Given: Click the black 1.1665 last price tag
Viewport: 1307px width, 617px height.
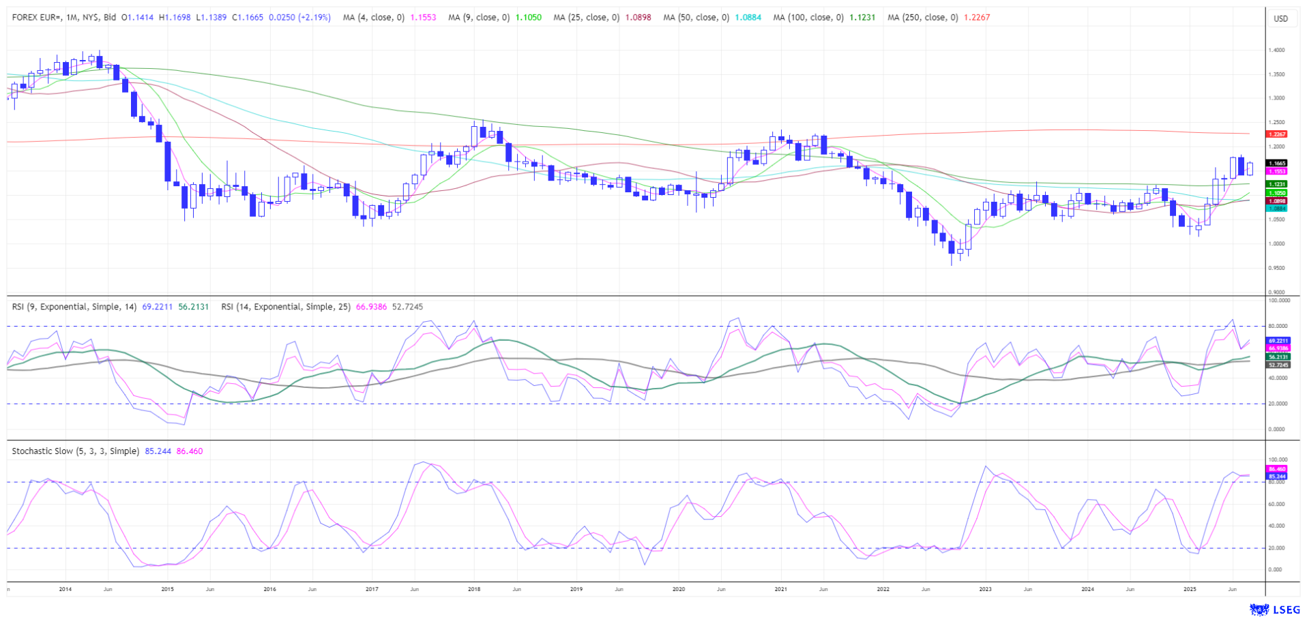Looking at the screenshot, I should 1276,163.
